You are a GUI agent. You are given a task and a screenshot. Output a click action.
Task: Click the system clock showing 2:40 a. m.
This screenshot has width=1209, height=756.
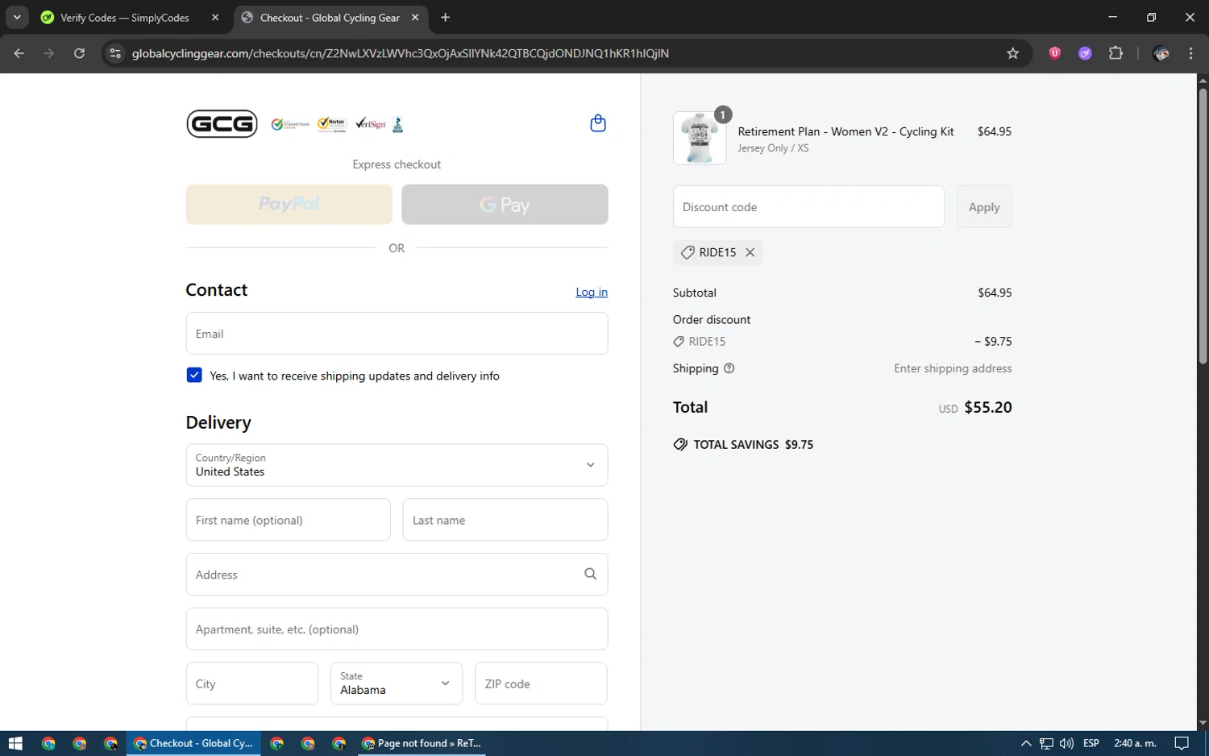pos(1135,743)
